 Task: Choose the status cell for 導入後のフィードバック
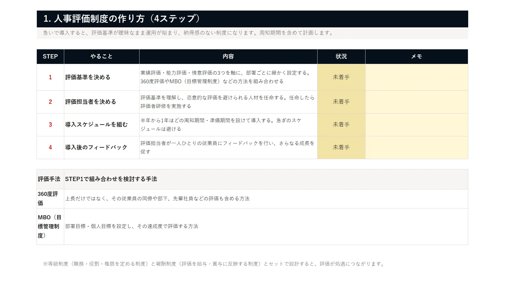(x=341, y=147)
